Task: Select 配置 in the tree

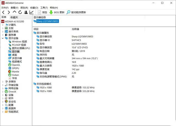Action: pos(11,105)
